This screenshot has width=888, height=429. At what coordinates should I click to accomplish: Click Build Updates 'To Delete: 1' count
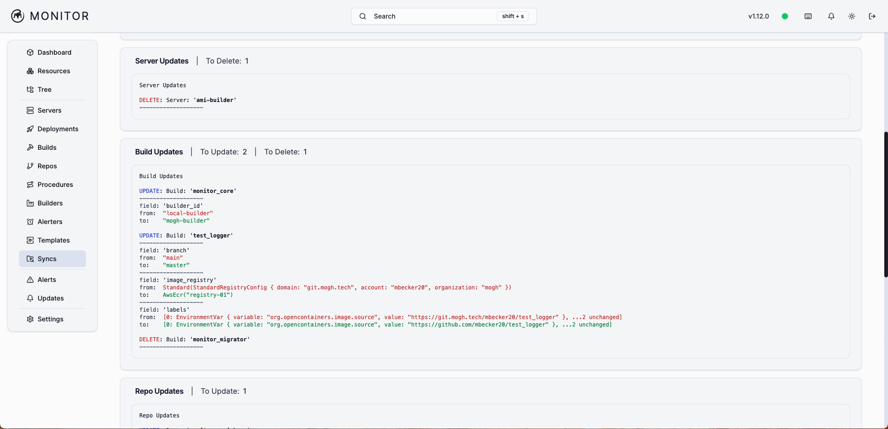pyautogui.click(x=286, y=152)
